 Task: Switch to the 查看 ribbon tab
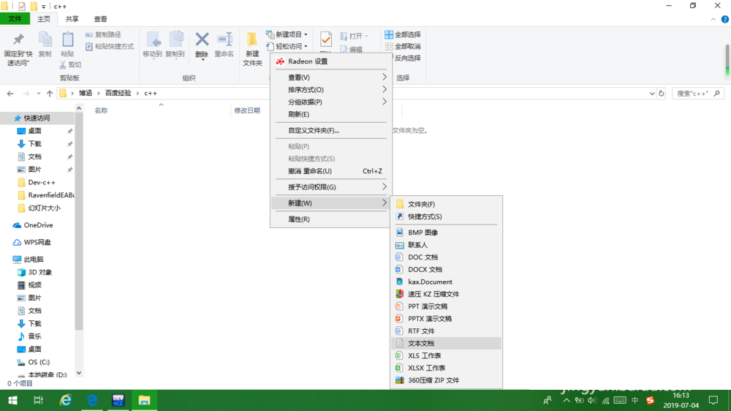click(x=100, y=19)
